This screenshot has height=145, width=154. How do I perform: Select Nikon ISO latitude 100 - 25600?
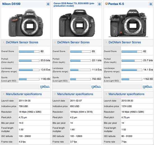coord(25,136)
